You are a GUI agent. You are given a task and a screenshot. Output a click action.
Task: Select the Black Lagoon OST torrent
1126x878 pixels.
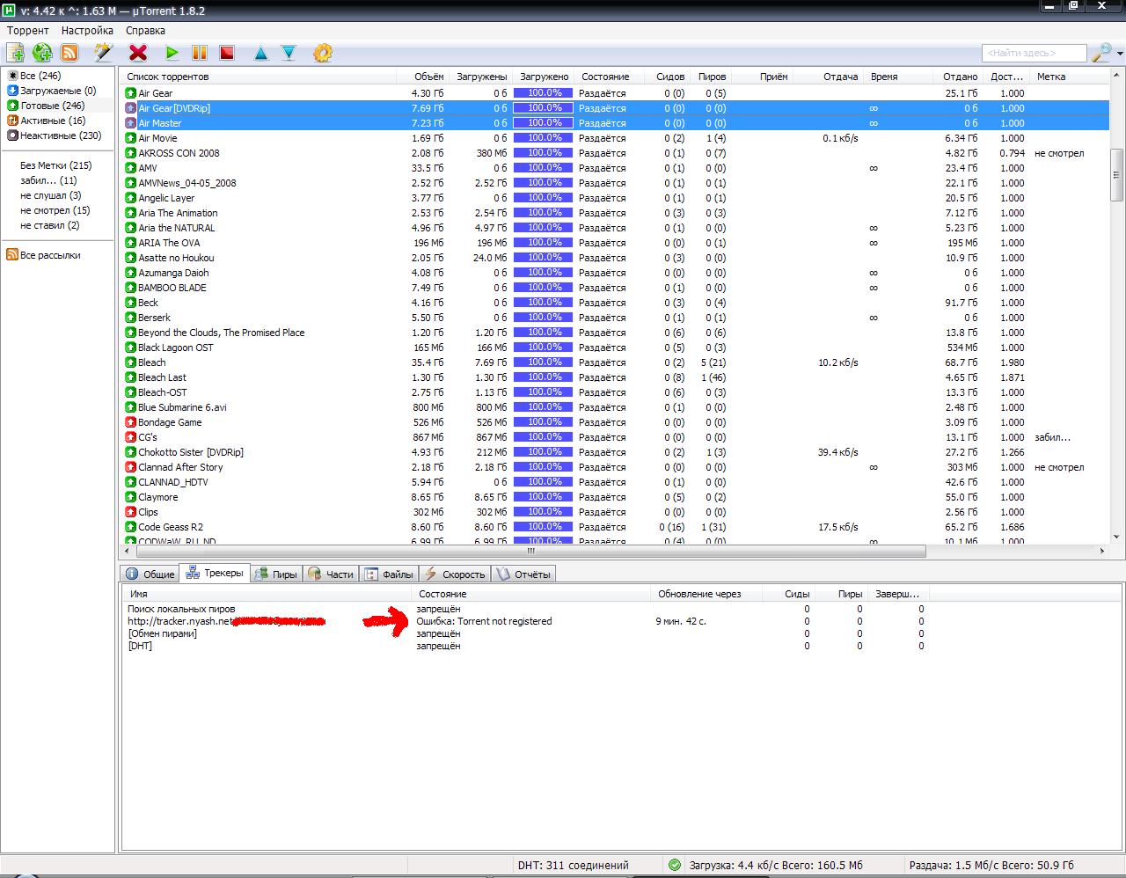[614, 348]
